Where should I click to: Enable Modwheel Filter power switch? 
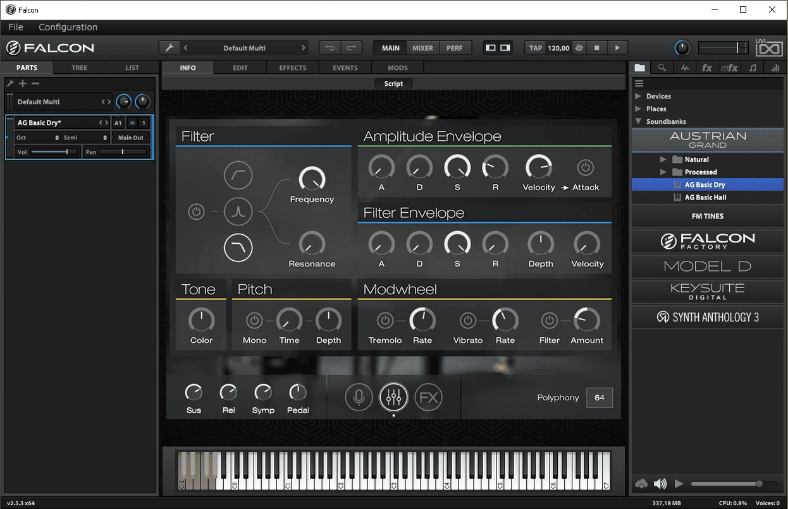[x=550, y=321]
